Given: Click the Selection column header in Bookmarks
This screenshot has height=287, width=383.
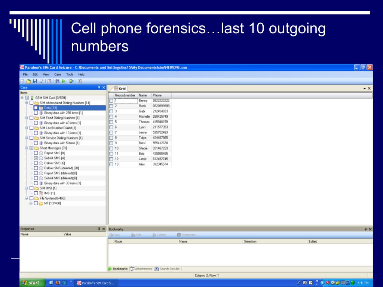Looking at the screenshot, I should [x=275, y=241].
